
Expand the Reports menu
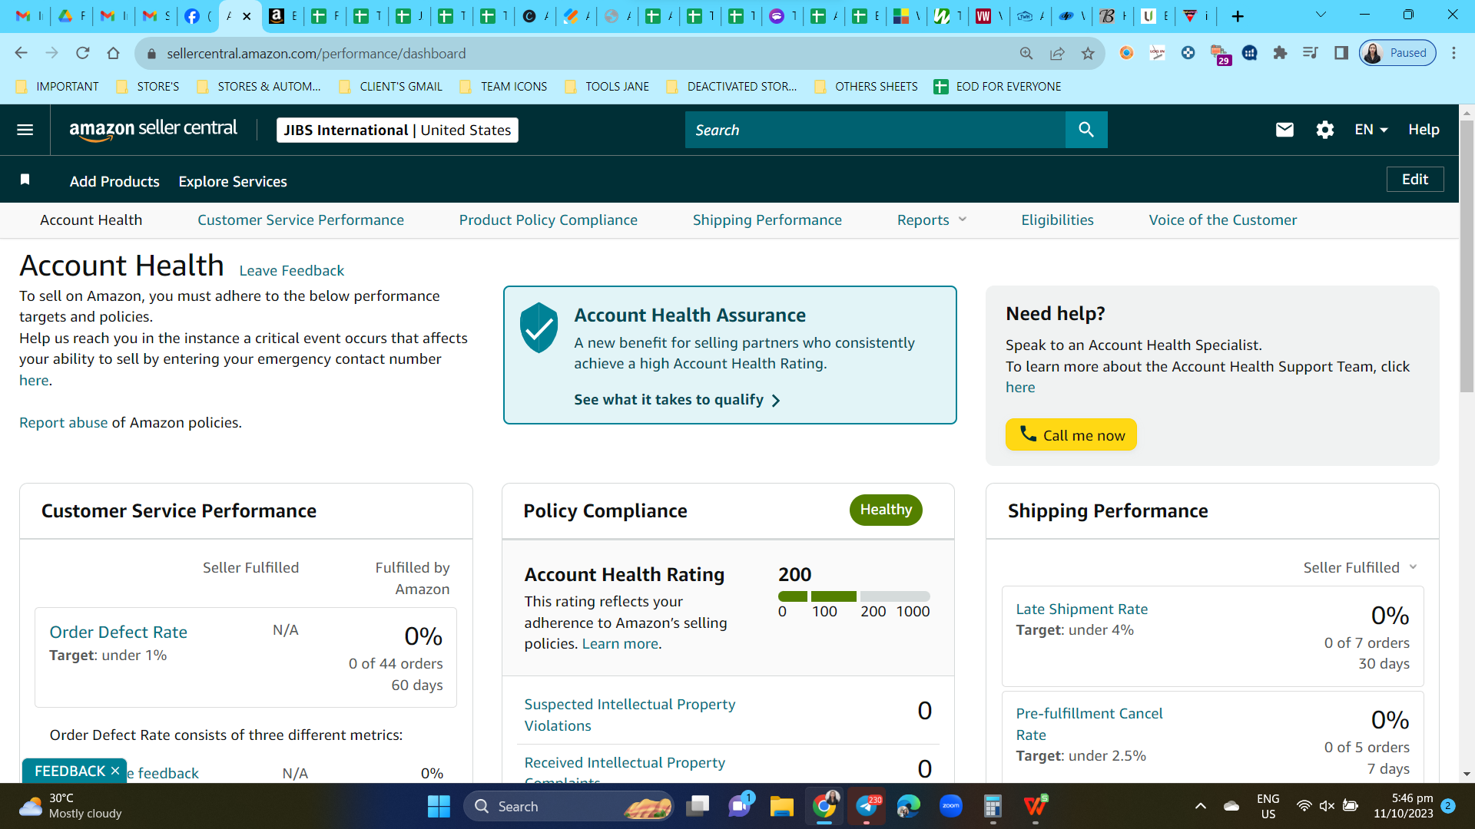click(932, 220)
